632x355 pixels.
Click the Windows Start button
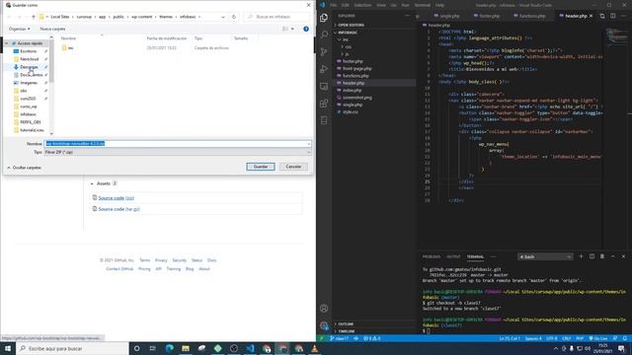tap(8, 348)
